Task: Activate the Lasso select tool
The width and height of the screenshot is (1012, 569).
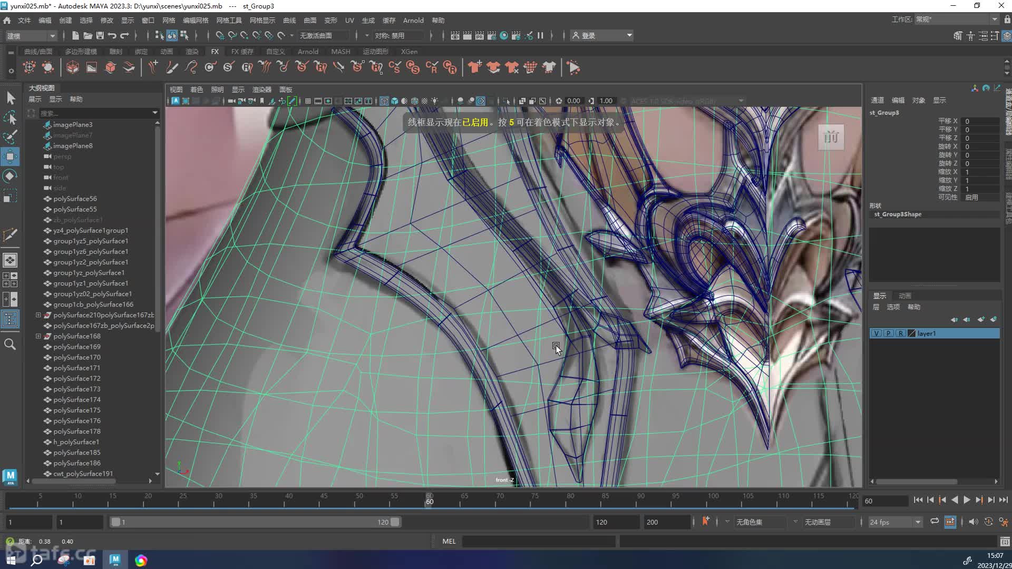Action: pos(11,117)
